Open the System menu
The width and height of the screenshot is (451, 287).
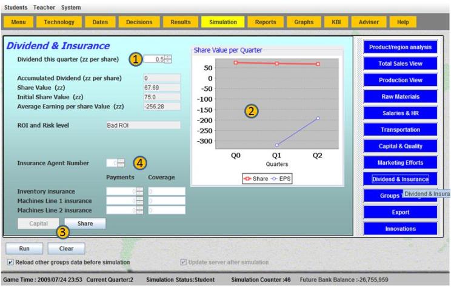tap(71, 7)
